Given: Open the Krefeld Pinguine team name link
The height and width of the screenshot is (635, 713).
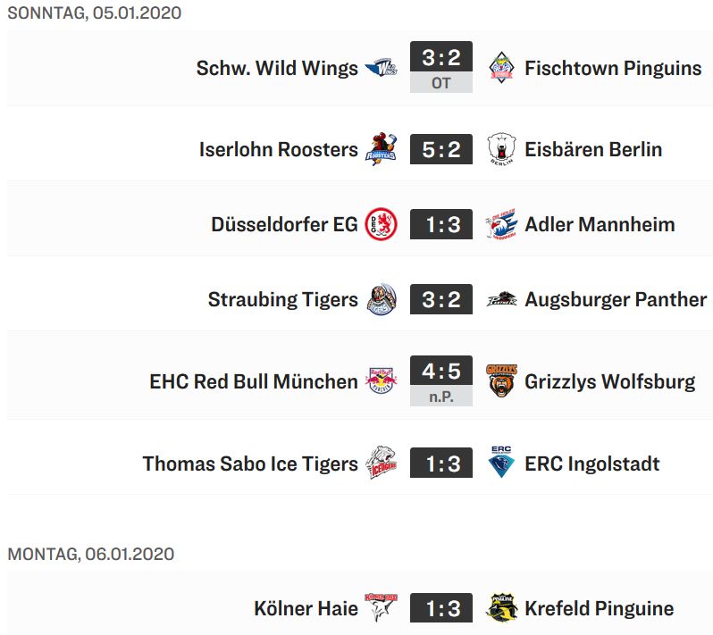Looking at the screenshot, I should tap(599, 608).
